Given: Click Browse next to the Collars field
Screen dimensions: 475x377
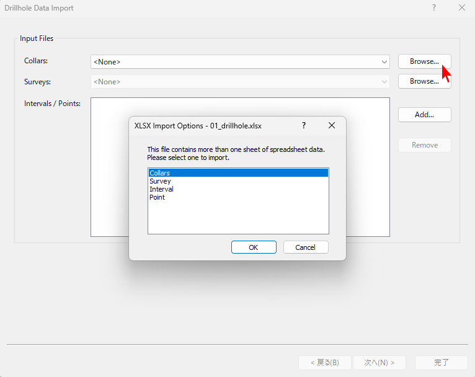Looking at the screenshot, I should pos(424,61).
